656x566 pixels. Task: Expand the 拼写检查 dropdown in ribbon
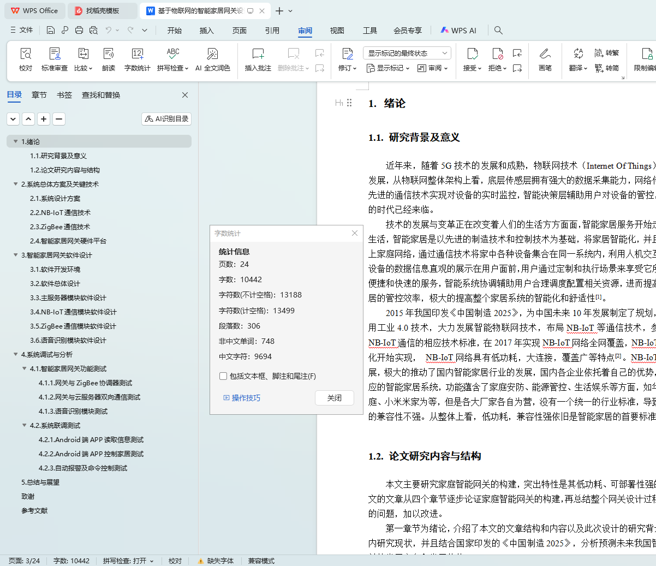coord(186,68)
